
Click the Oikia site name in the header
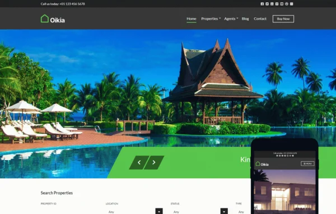coord(57,20)
